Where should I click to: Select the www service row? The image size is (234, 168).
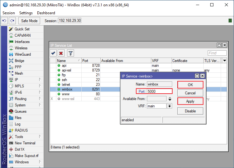[85, 94]
